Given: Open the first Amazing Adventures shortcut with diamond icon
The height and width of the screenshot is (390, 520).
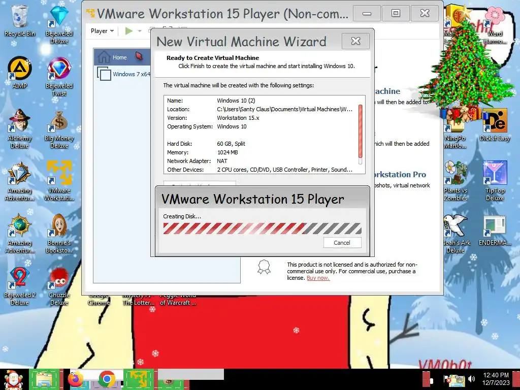Looking at the screenshot, I should [19, 181].
